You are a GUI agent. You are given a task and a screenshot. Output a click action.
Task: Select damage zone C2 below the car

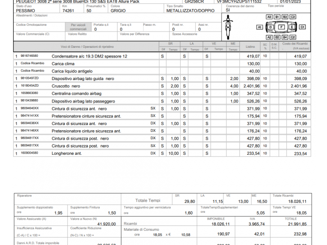[293, 37]
